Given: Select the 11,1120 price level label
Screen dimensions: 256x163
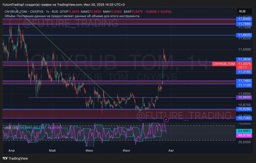Looking at the screenshot, I should click(x=244, y=85).
